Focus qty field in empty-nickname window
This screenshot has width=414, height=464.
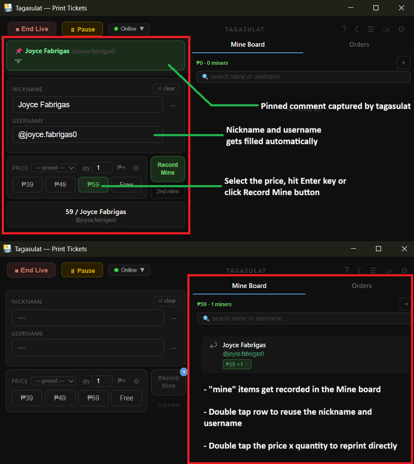tap(102, 381)
